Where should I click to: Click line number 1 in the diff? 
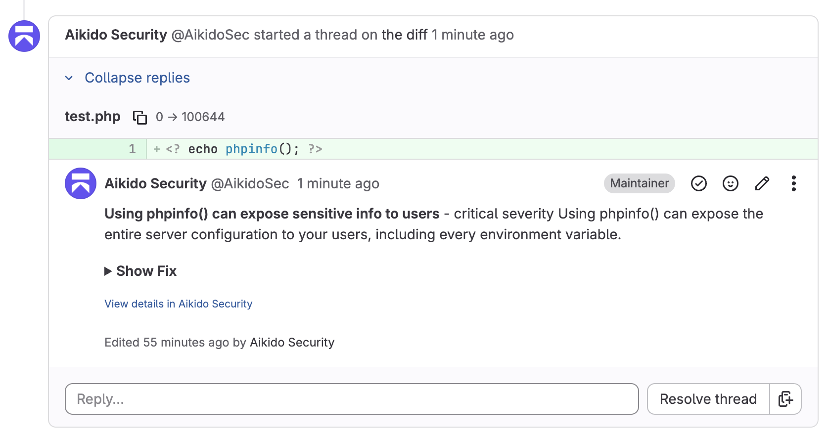[x=132, y=149]
